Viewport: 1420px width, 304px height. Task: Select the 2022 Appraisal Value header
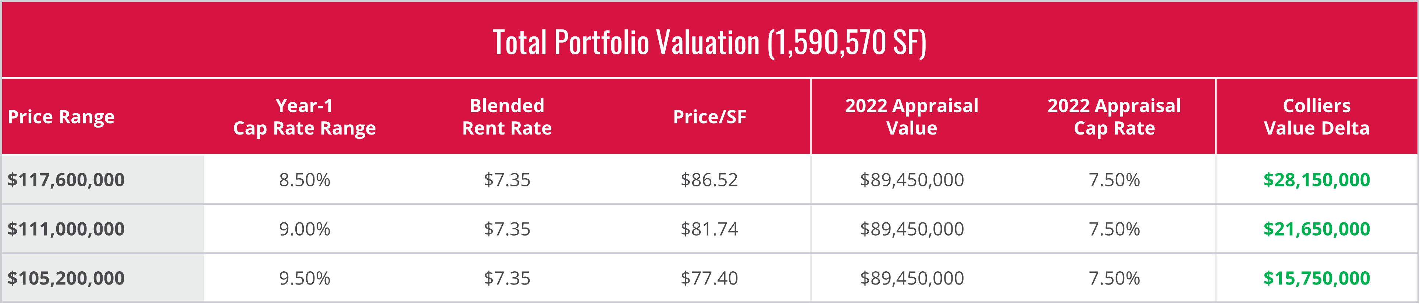[912, 117]
